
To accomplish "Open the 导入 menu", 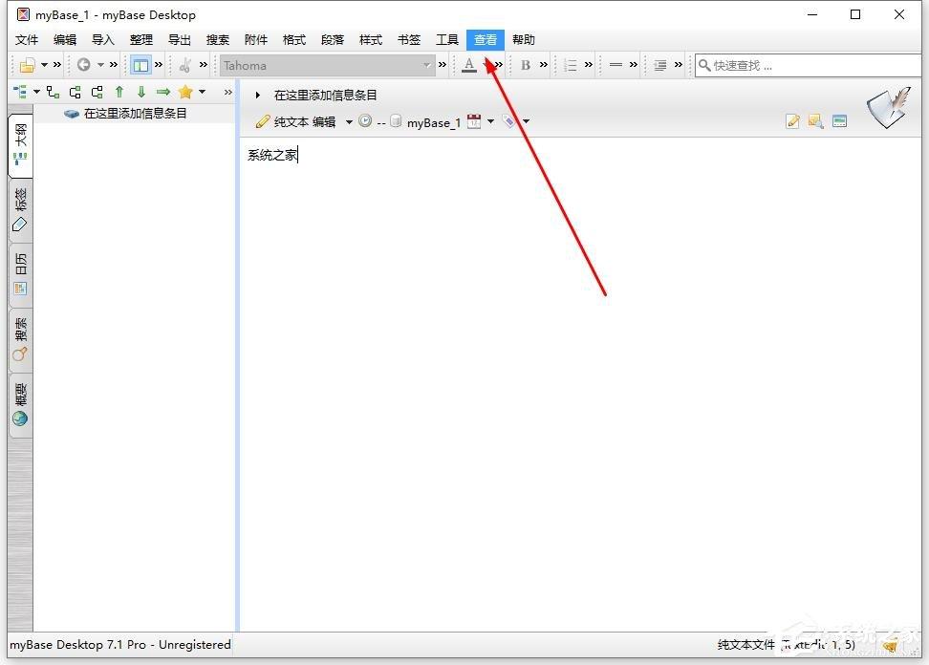I will pos(103,40).
